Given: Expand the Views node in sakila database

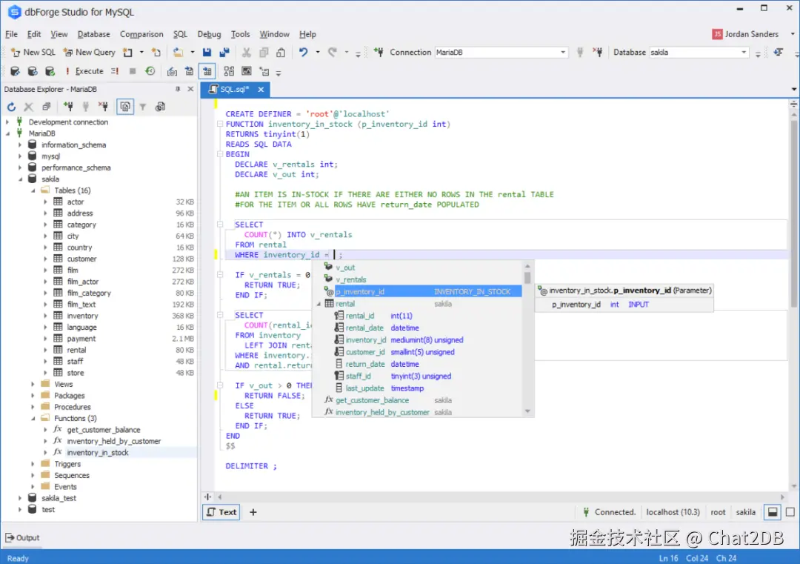Looking at the screenshot, I should tap(31, 385).
